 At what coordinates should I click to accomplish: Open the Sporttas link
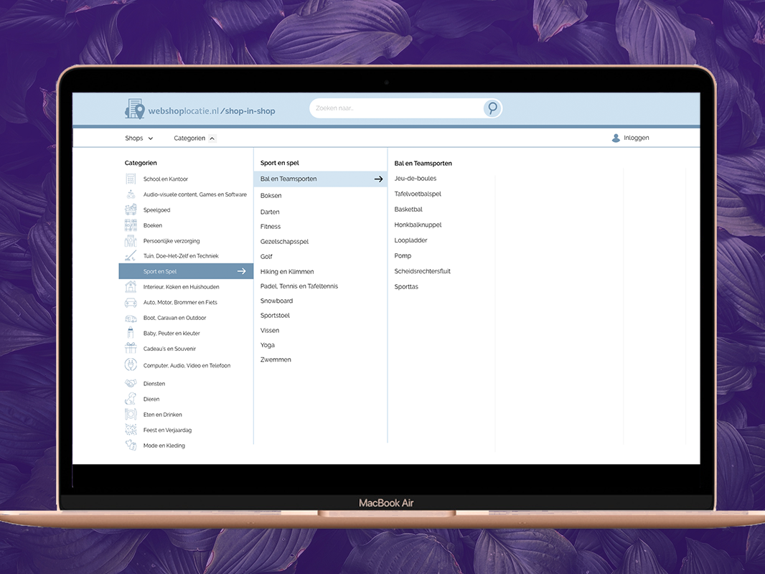click(406, 287)
